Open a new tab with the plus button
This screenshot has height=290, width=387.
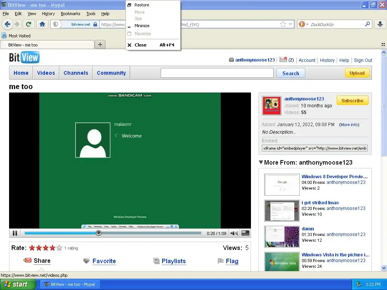pyautogui.click(x=100, y=45)
